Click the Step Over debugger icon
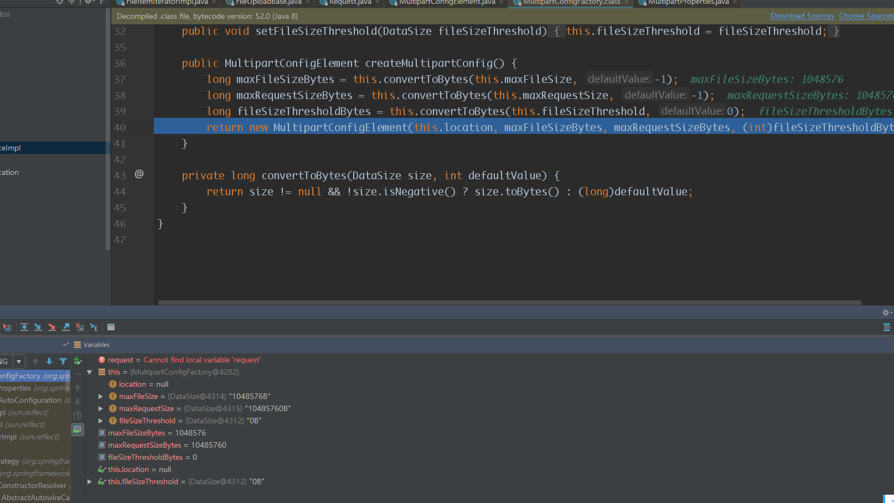Image resolution: width=894 pixels, height=503 pixels. tap(24, 327)
